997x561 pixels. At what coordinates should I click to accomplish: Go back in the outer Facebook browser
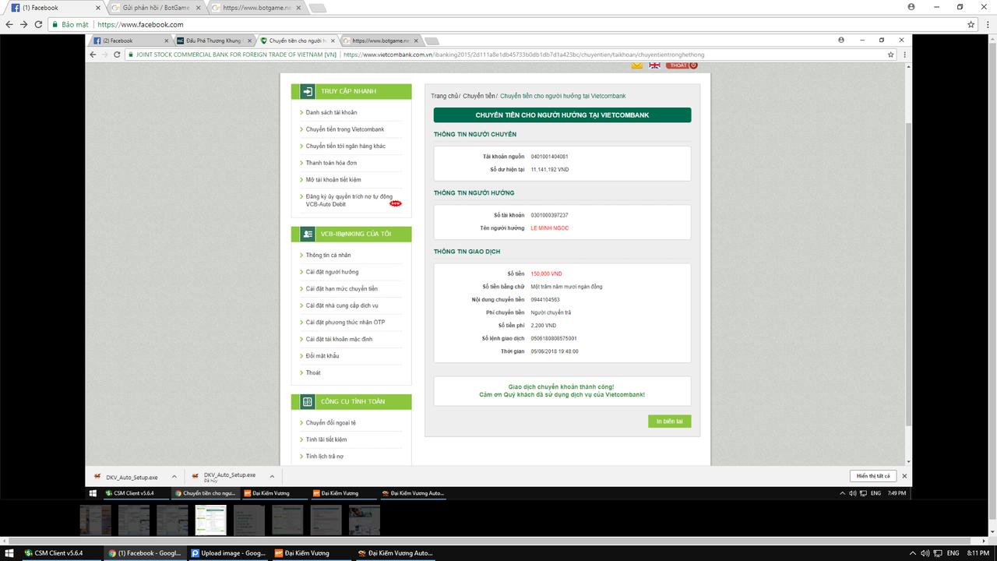(9, 24)
